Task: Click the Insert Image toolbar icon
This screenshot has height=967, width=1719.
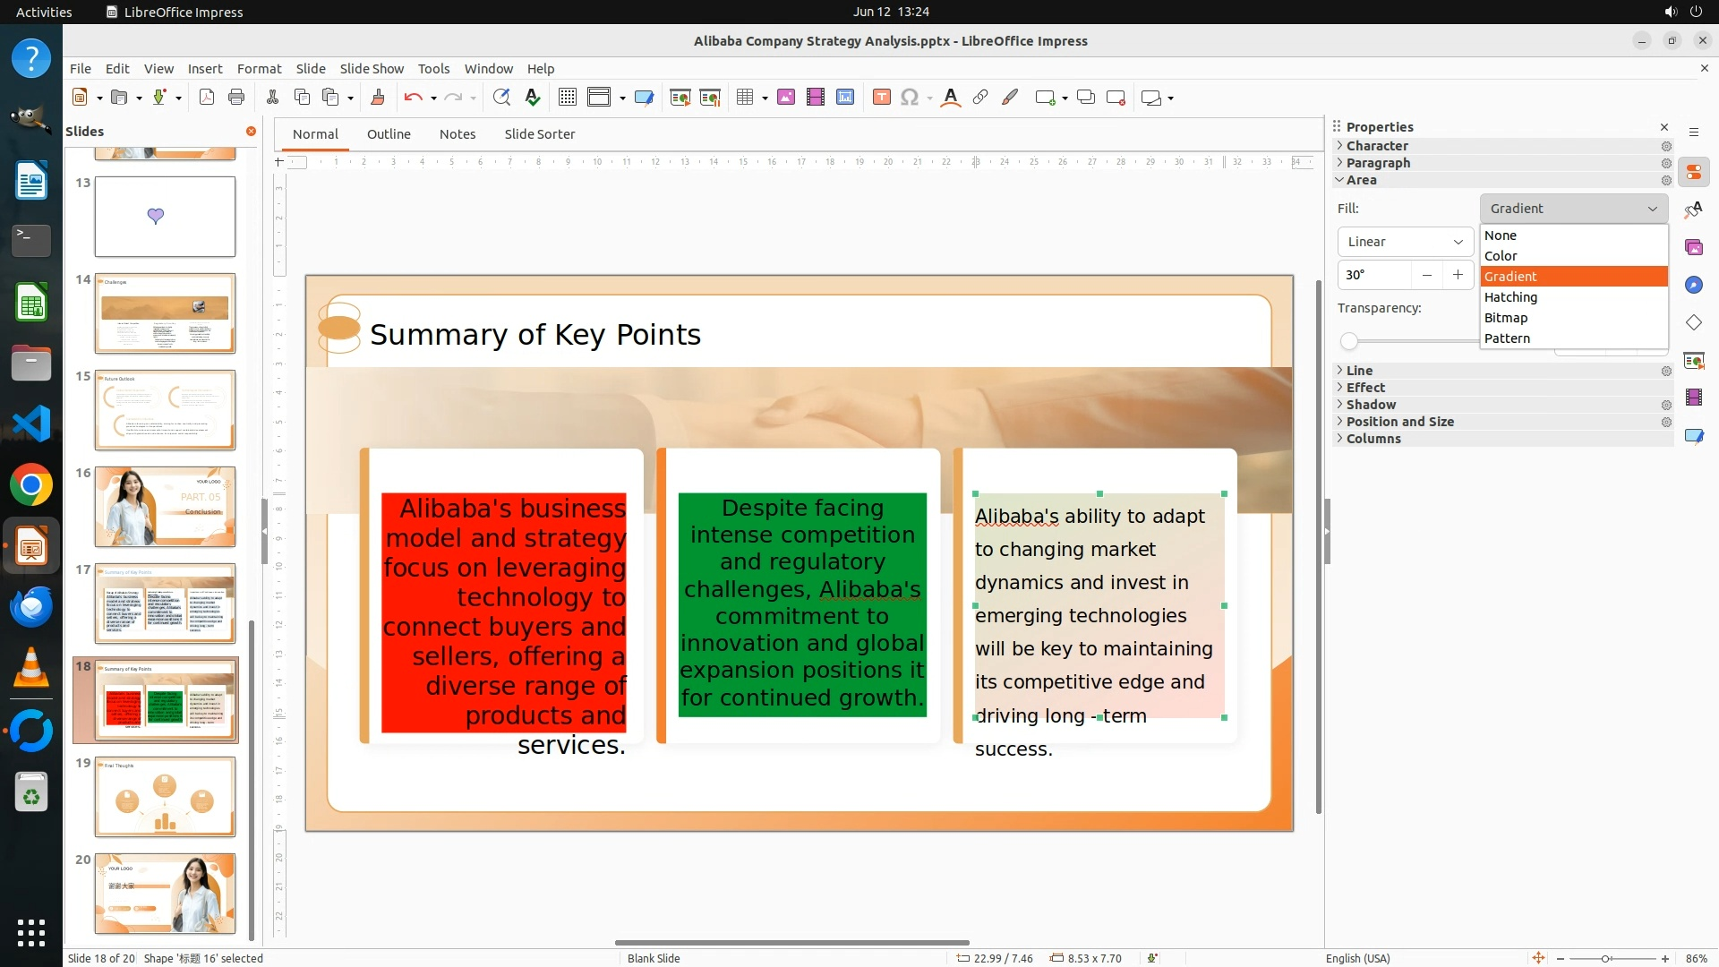Action: click(785, 98)
